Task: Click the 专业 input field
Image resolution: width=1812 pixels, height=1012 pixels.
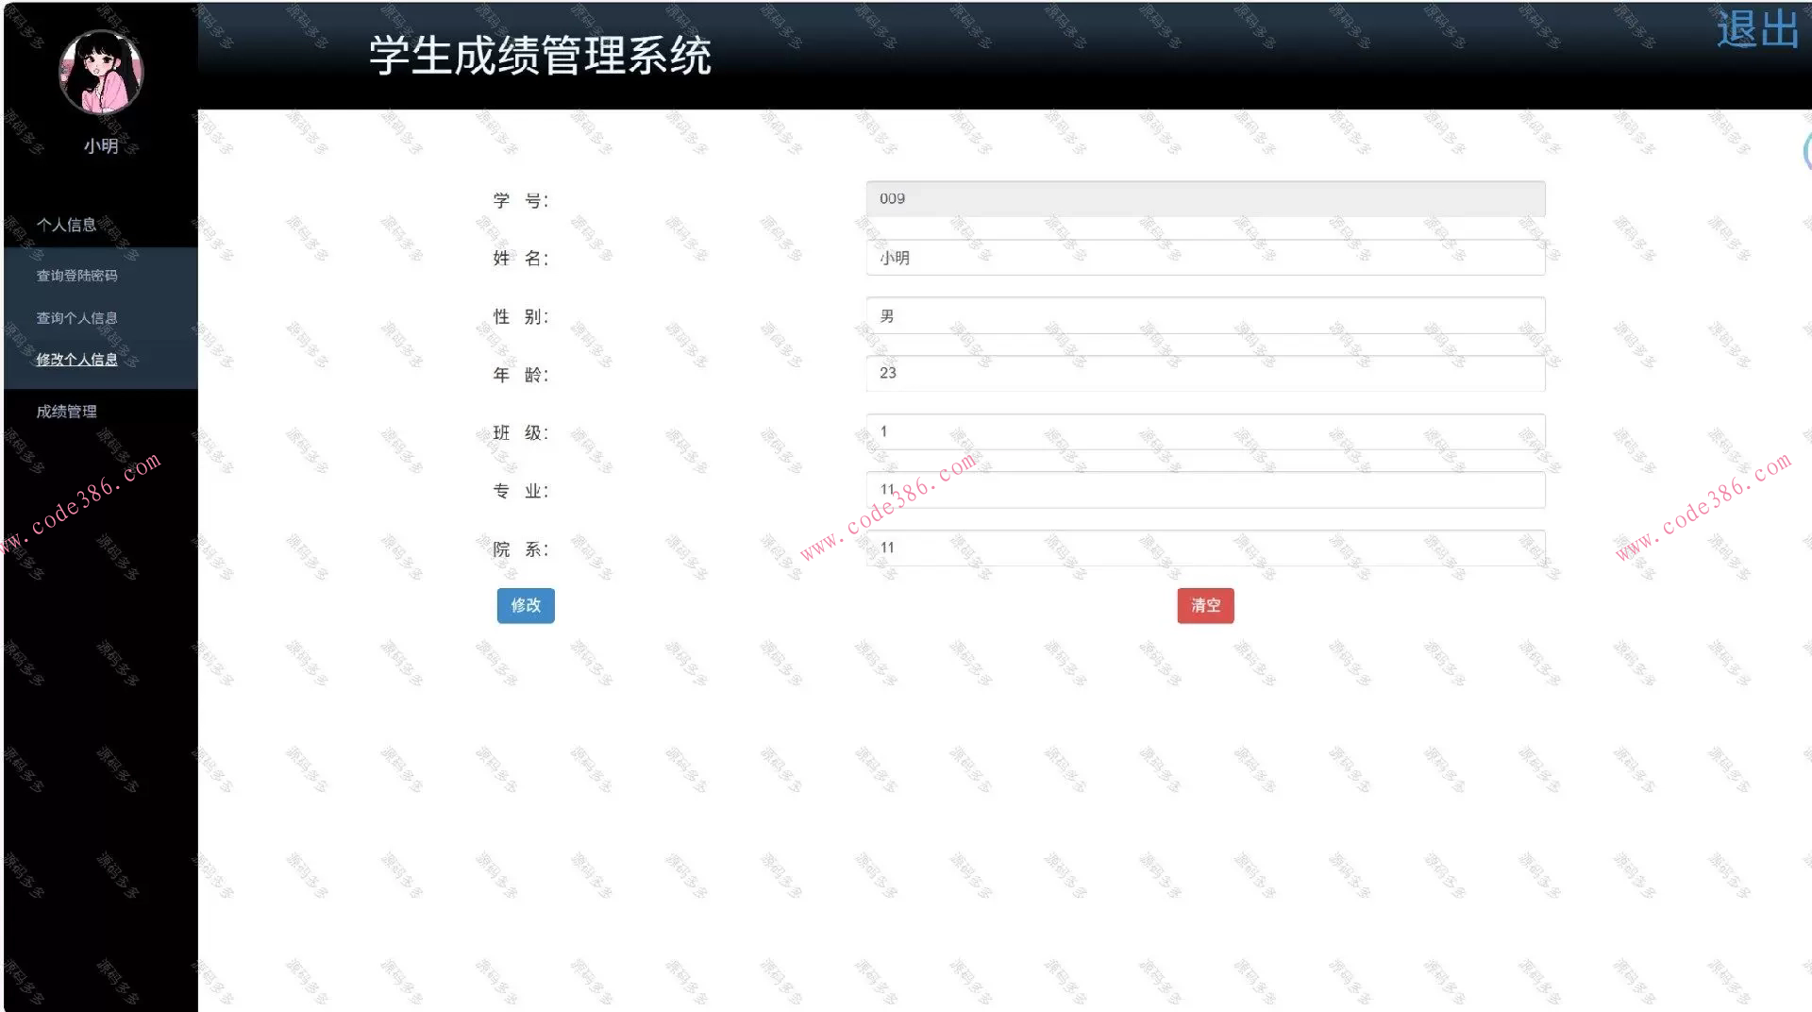Action: 1205,489
